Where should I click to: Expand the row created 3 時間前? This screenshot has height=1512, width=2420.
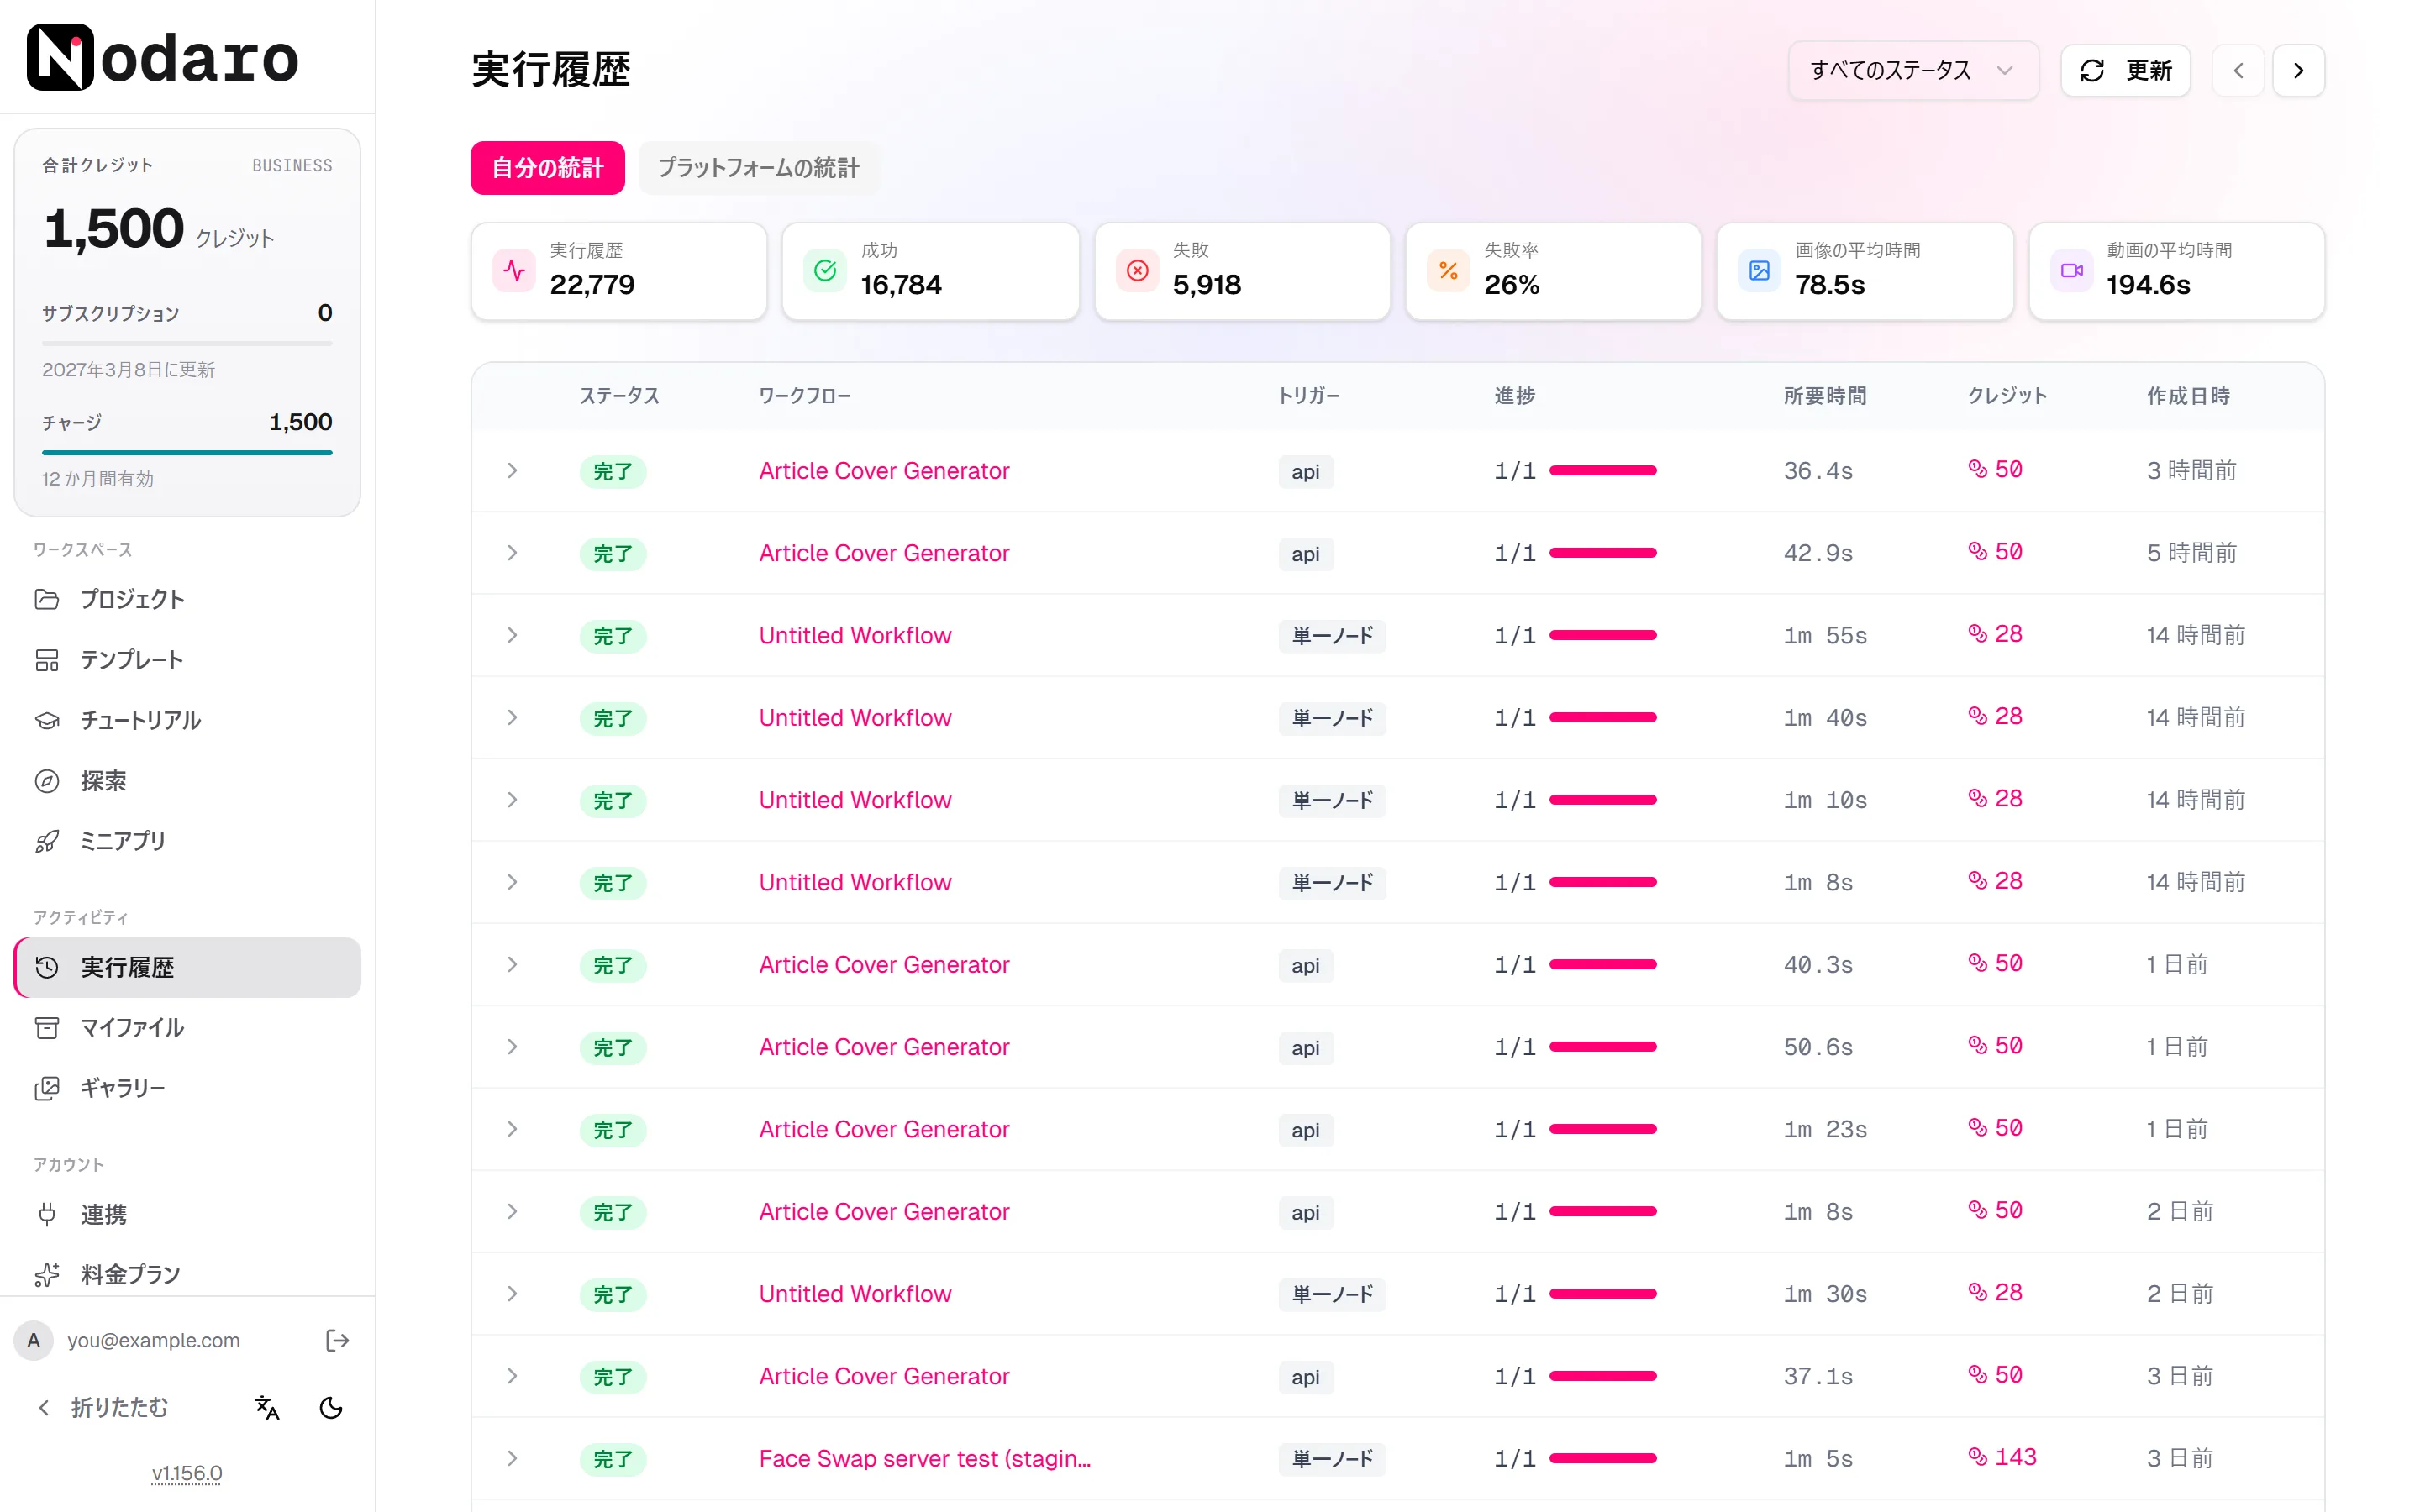pyautogui.click(x=512, y=470)
